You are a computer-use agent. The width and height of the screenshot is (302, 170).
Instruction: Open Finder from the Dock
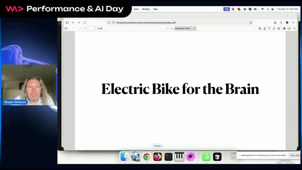(125, 157)
